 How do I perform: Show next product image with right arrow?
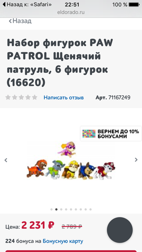[x=136, y=160]
